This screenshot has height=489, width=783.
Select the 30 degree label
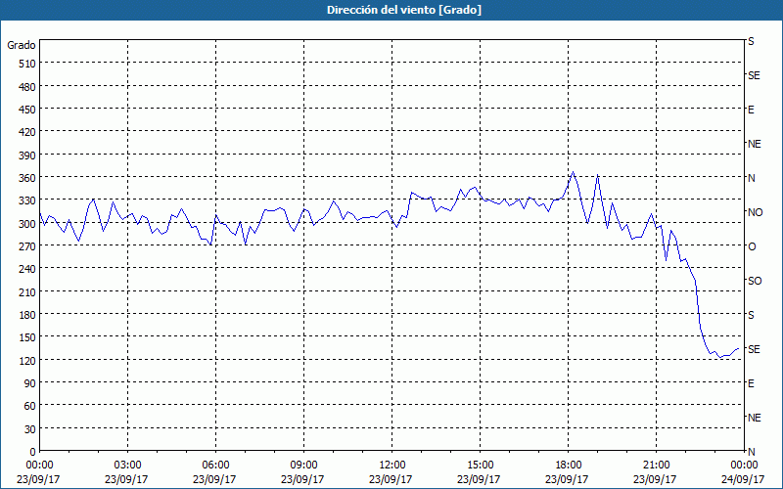30,429
